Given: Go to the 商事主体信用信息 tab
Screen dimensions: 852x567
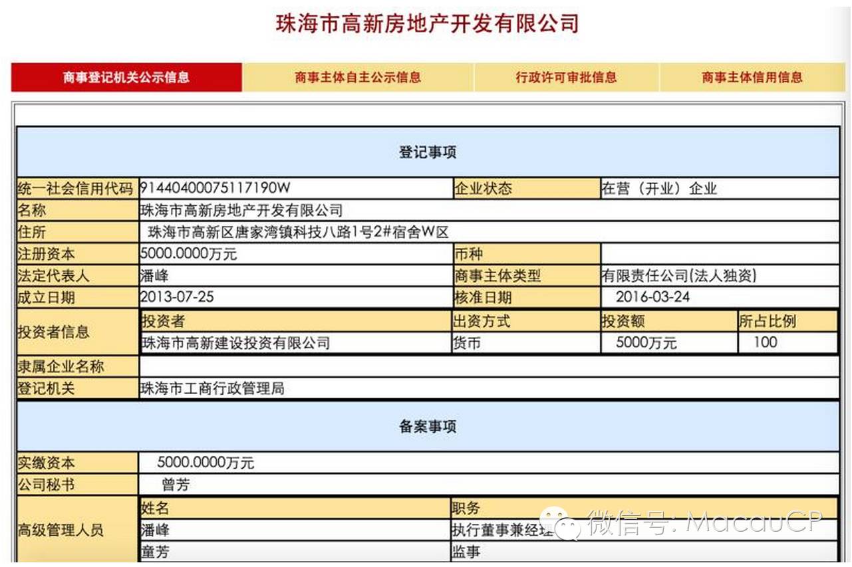Looking at the screenshot, I should click(752, 77).
